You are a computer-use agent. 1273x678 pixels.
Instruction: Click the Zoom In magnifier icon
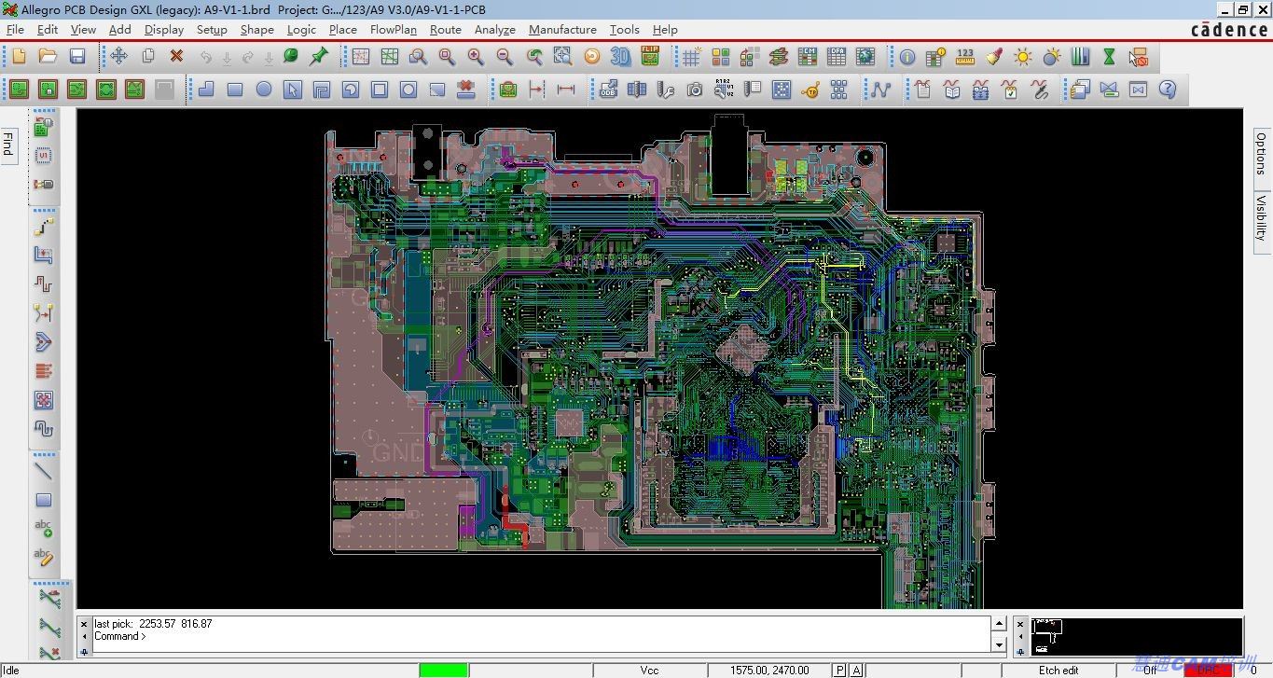coord(476,57)
